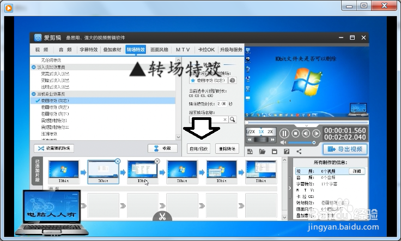Save the project with the floppy icon
The width and height of the screenshot is (401, 241).
tap(275, 152)
